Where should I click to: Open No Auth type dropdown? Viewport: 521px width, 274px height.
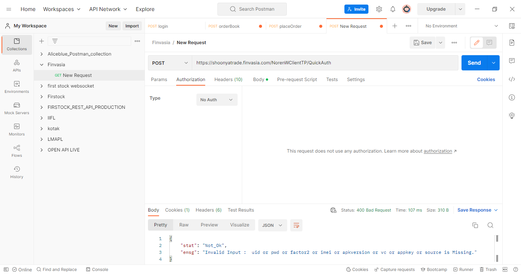pos(217,100)
